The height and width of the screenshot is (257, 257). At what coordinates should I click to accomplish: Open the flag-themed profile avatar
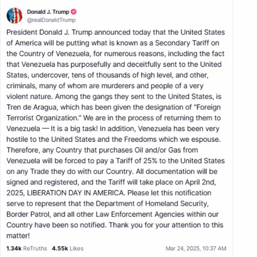tap(15, 15)
